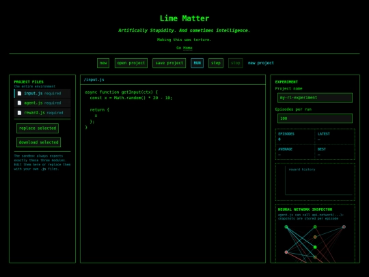Start training with the RUN button
The image size is (369, 277).
[197, 63]
